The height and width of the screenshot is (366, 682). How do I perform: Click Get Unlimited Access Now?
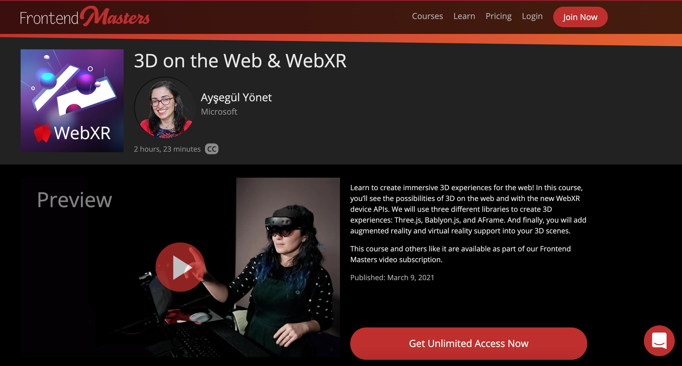pyautogui.click(x=468, y=343)
